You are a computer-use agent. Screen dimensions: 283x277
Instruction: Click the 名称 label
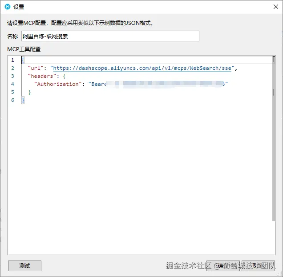coord(12,36)
